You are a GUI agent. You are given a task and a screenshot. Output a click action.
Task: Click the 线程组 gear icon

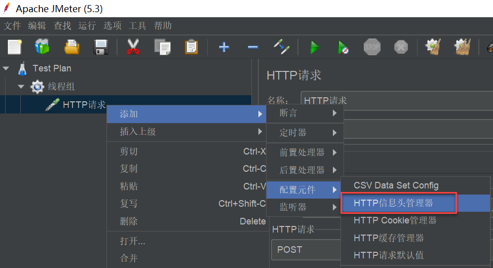point(37,87)
